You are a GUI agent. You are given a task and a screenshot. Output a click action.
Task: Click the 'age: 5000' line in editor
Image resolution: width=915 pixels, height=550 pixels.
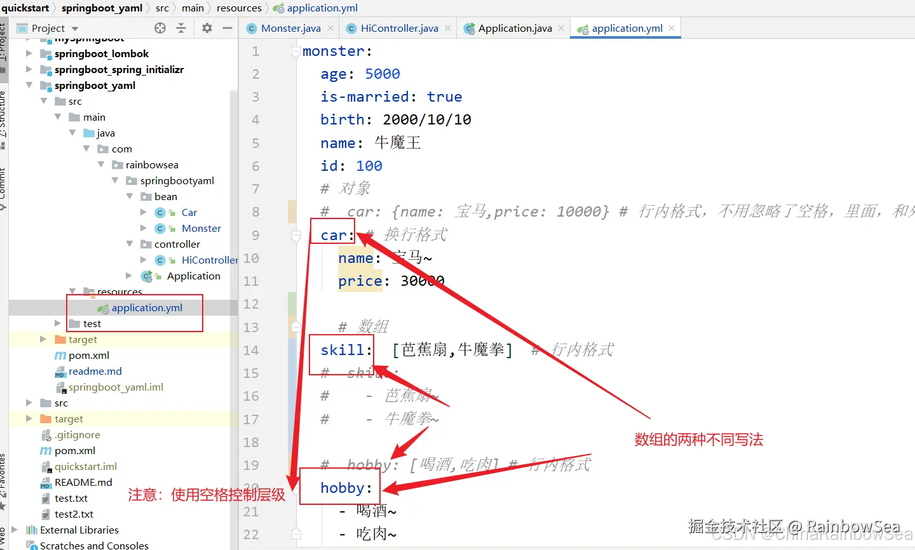pyautogui.click(x=360, y=74)
